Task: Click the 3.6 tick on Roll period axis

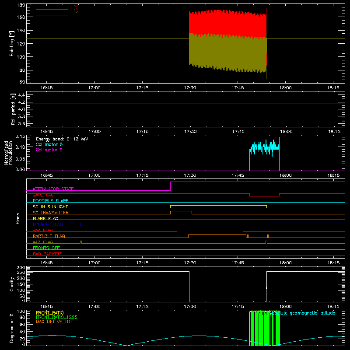Action: tap(21, 123)
